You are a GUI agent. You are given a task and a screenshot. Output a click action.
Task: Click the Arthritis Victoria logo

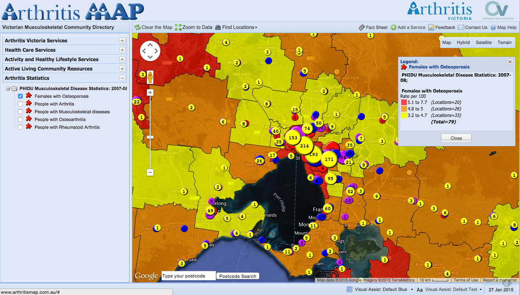click(440, 11)
